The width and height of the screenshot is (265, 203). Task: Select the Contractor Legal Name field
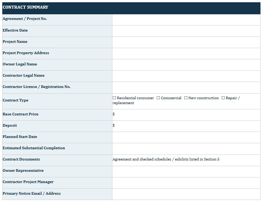click(x=186, y=76)
